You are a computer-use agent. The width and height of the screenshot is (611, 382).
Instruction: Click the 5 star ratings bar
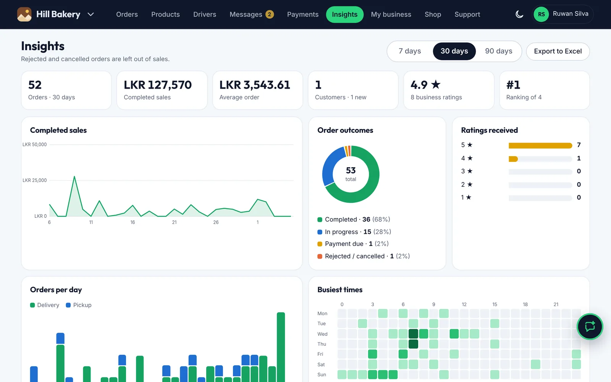[x=540, y=145]
